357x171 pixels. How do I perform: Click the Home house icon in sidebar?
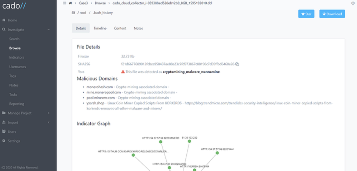[4, 20]
